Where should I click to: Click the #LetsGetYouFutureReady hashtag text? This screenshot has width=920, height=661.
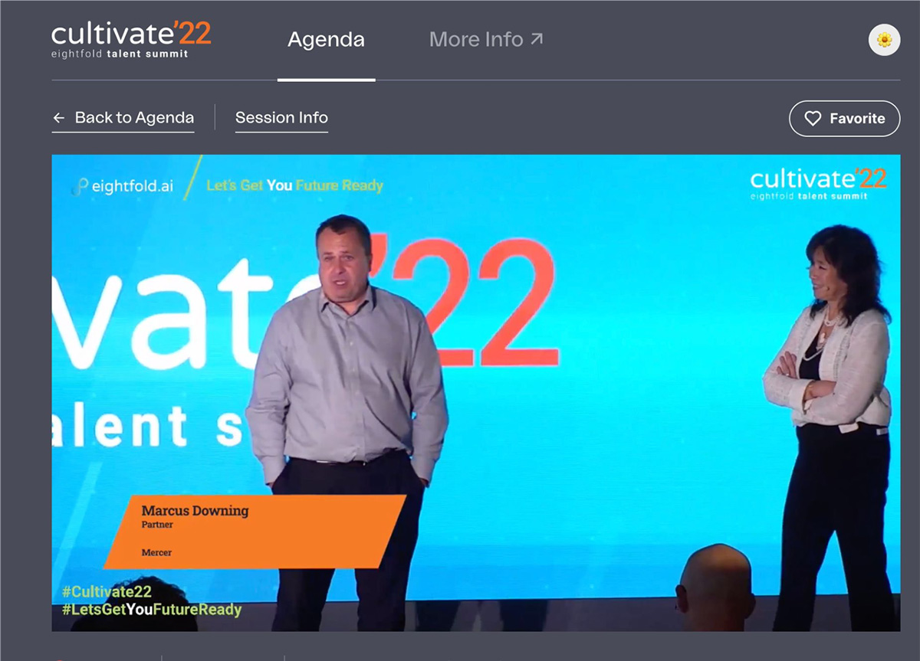(x=151, y=610)
